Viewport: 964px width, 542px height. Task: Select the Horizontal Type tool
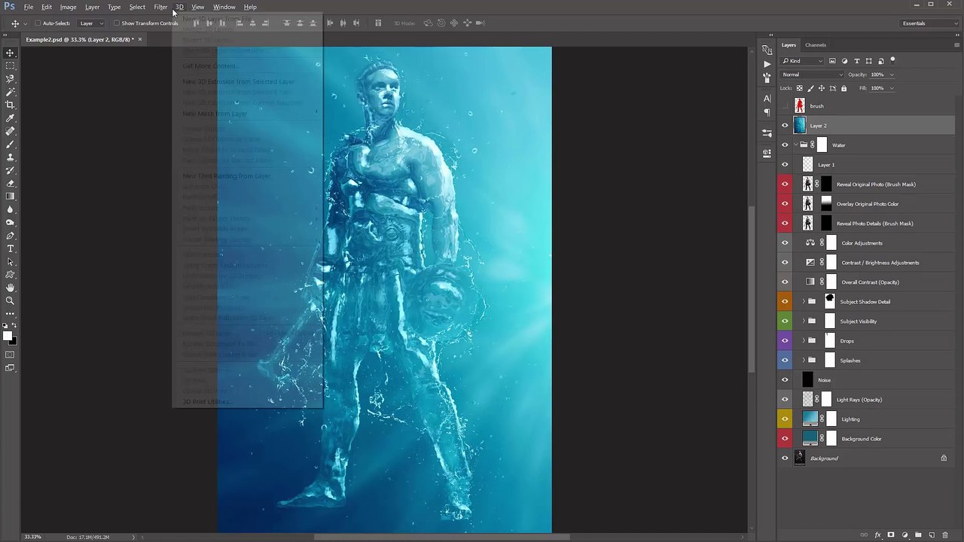pos(11,248)
